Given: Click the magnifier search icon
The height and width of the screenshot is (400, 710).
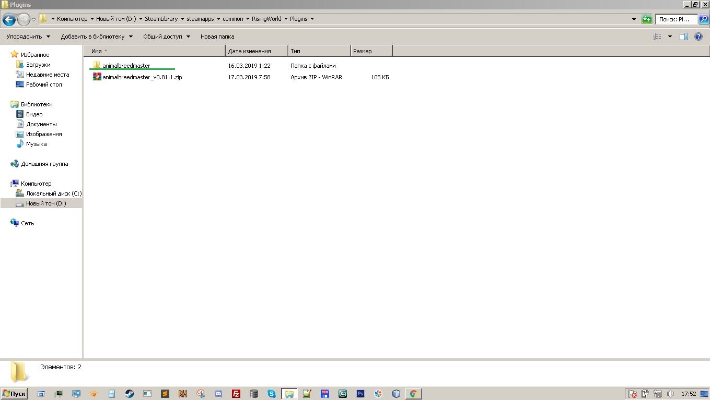Looking at the screenshot, I should click(703, 19).
